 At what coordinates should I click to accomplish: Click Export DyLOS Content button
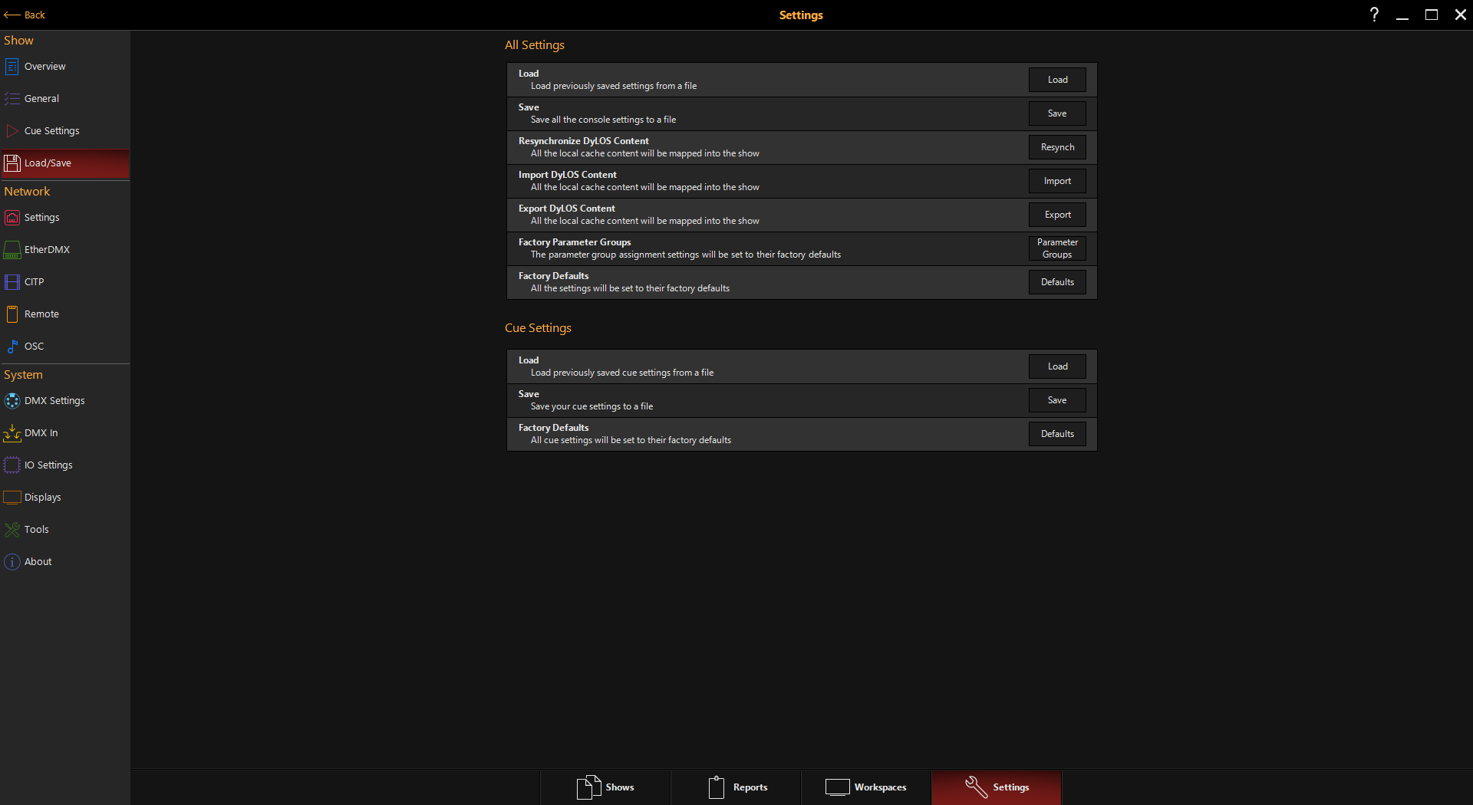point(1057,215)
